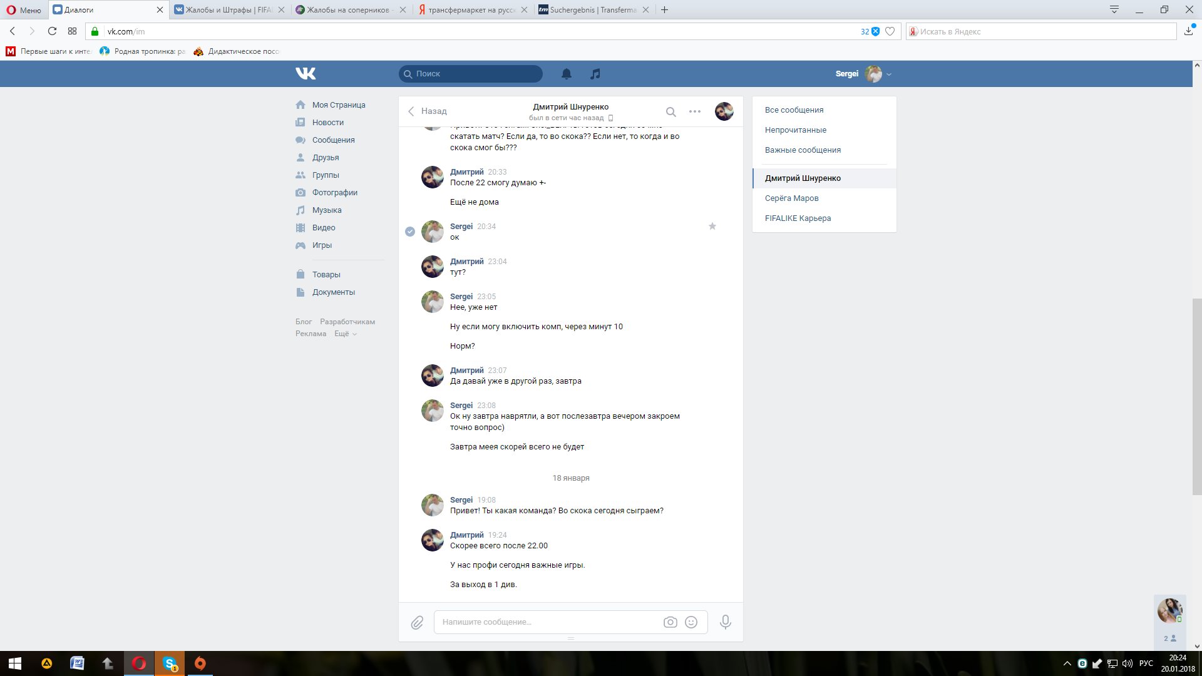
Task: Open Видео in sidebar
Action: (x=324, y=228)
